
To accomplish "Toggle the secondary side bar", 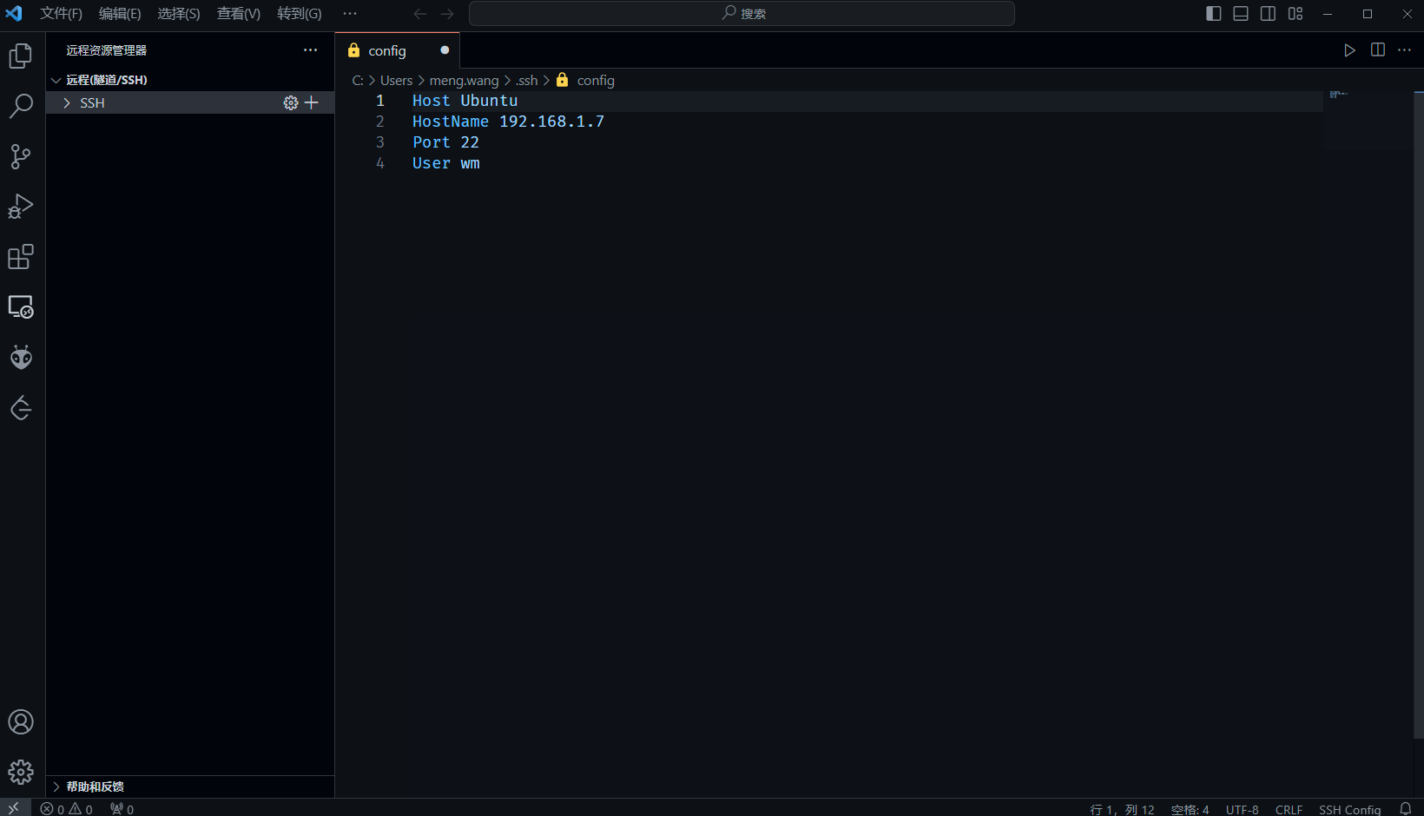I will pos(1268,14).
